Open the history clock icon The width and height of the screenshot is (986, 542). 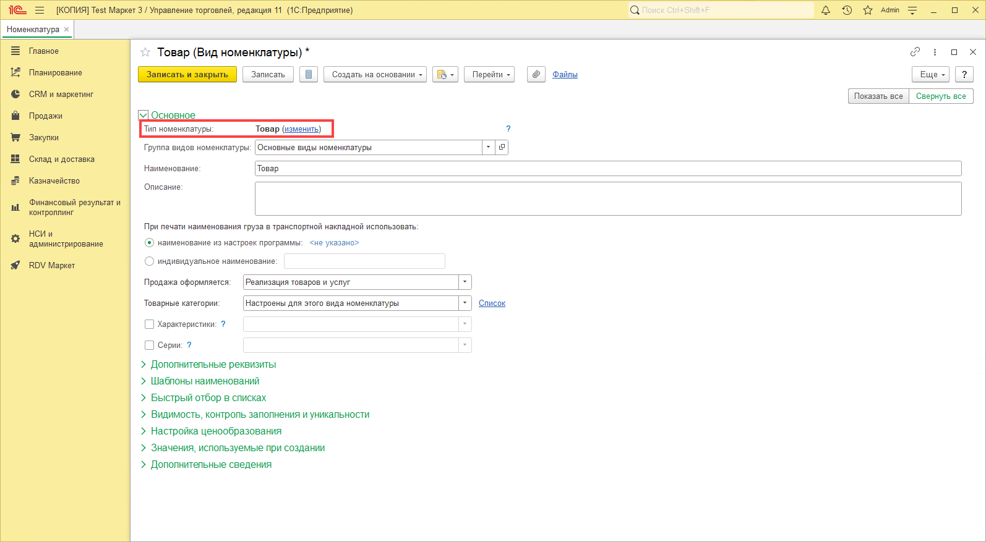pos(847,10)
